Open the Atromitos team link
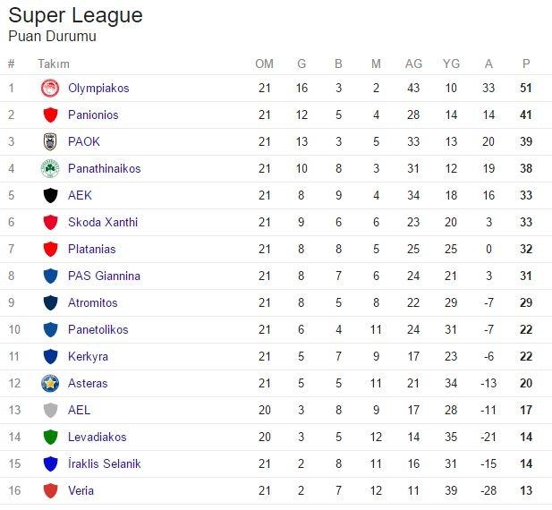Screen dimensions: 552x510 pos(93,302)
